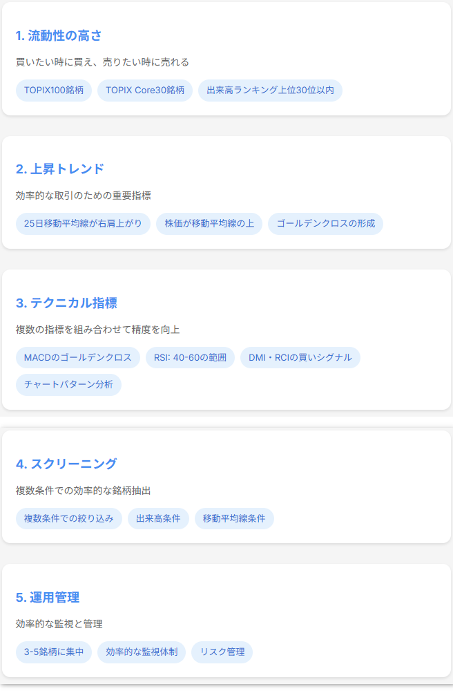Click the 複数条件での絞り込み tag
The image size is (453, 691).
point(68,519)
